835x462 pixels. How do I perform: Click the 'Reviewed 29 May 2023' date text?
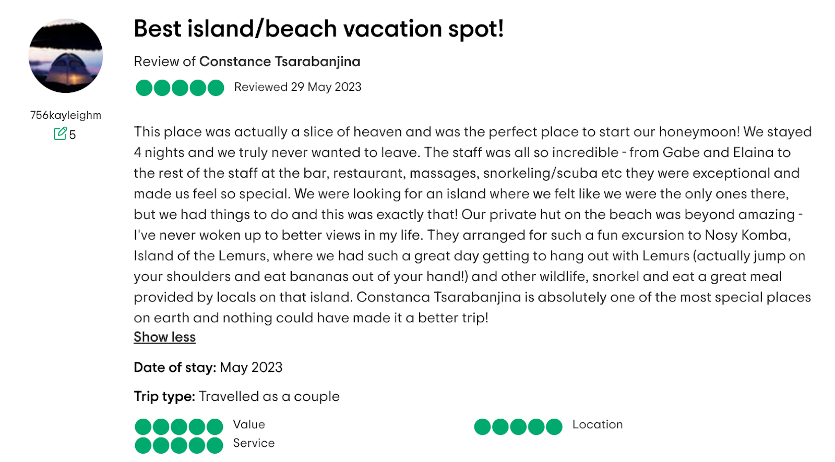[297, 87]
